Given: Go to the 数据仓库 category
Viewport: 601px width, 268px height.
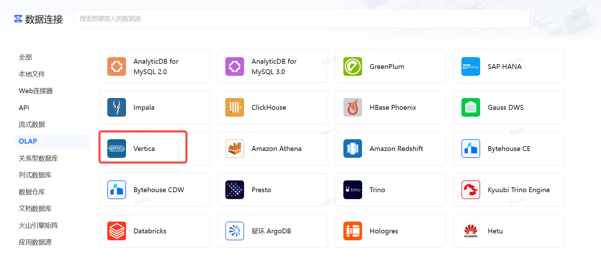Looking at the screenshot, I should (x=32, y=192).
